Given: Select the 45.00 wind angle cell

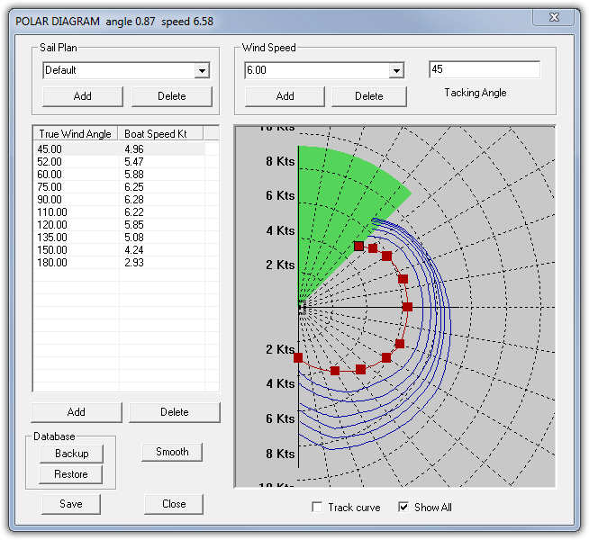Looking at the screenshot, I should pos(50,149).
